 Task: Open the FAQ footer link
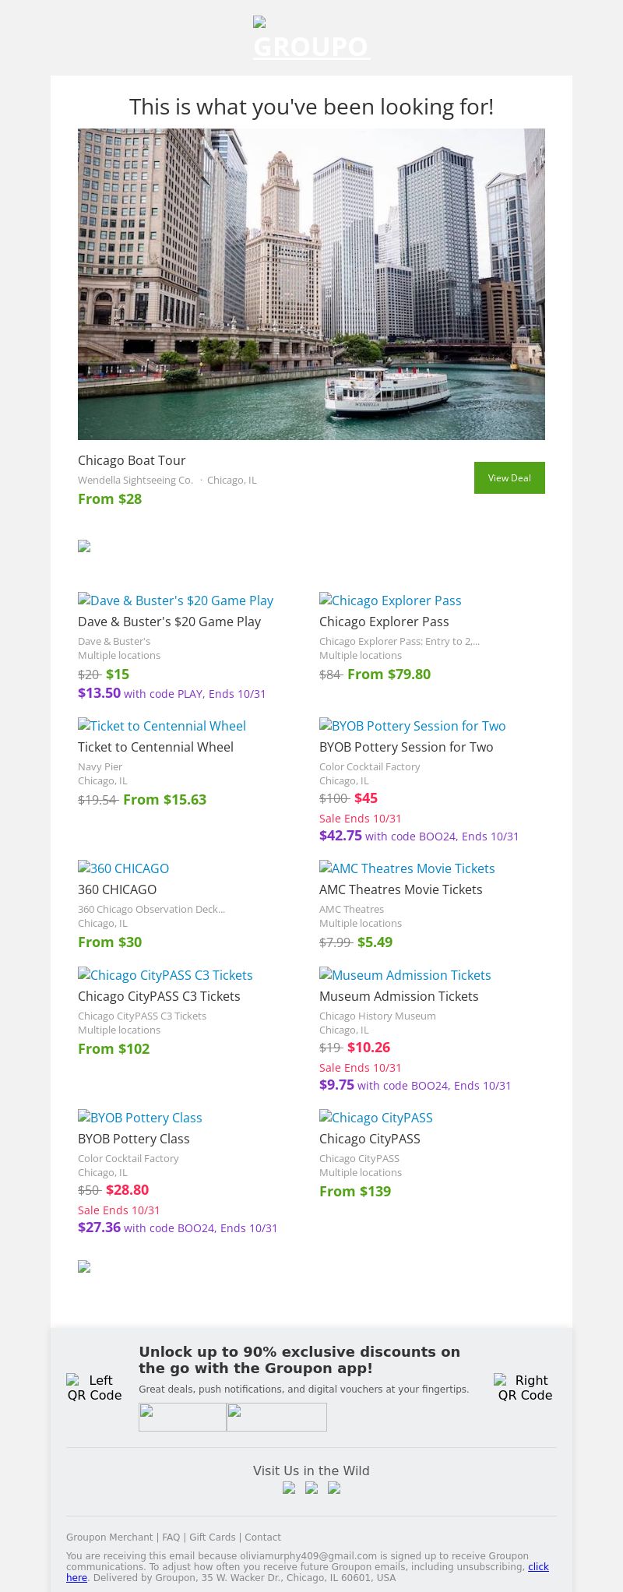pos(171,1537)
